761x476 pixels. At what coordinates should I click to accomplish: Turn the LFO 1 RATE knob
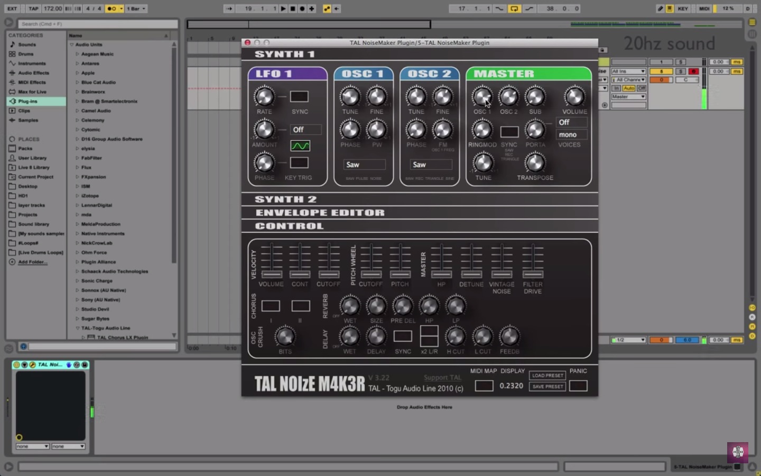(x=264, y=97)
